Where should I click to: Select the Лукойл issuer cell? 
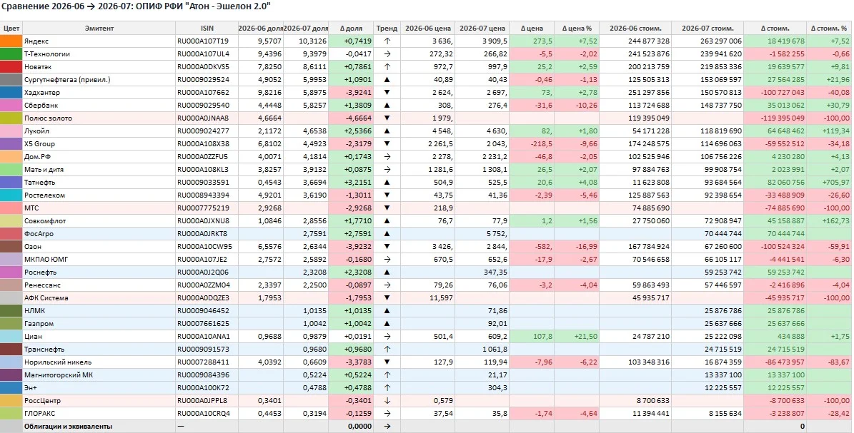(x=99, y=131)
